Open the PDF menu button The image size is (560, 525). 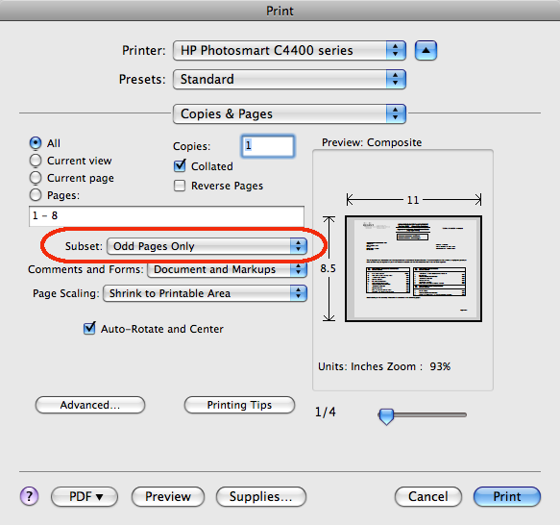pos(85,496)
